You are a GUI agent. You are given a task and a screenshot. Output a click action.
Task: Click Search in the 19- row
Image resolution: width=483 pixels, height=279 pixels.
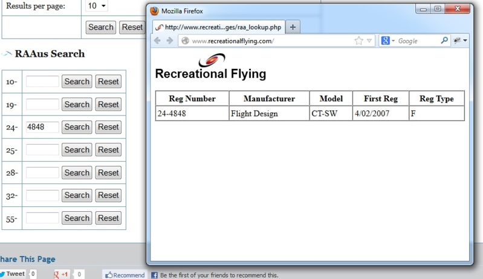coord(77,104)
